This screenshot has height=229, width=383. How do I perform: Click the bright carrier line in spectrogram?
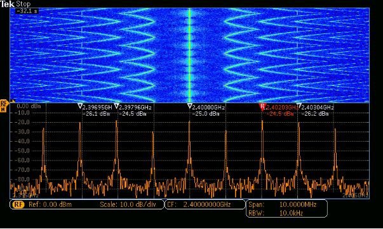pyautogui.click(x=189, y=55)
